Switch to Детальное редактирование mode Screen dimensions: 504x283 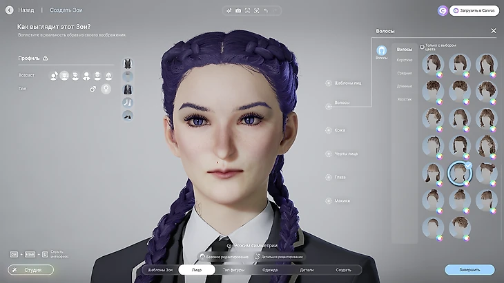click(279, 257)
